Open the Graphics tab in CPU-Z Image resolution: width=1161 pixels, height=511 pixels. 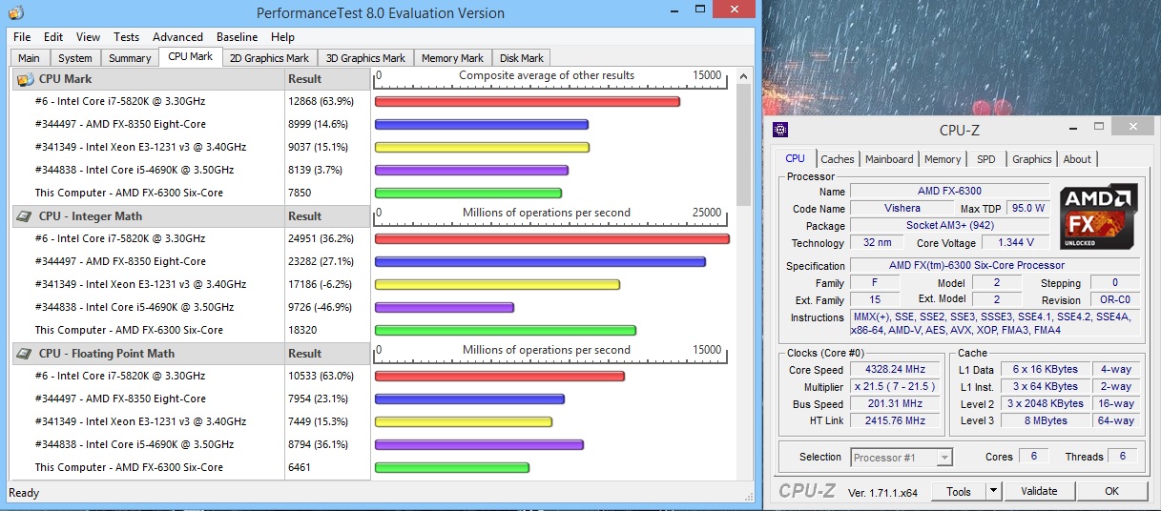tap(1032, 159)
